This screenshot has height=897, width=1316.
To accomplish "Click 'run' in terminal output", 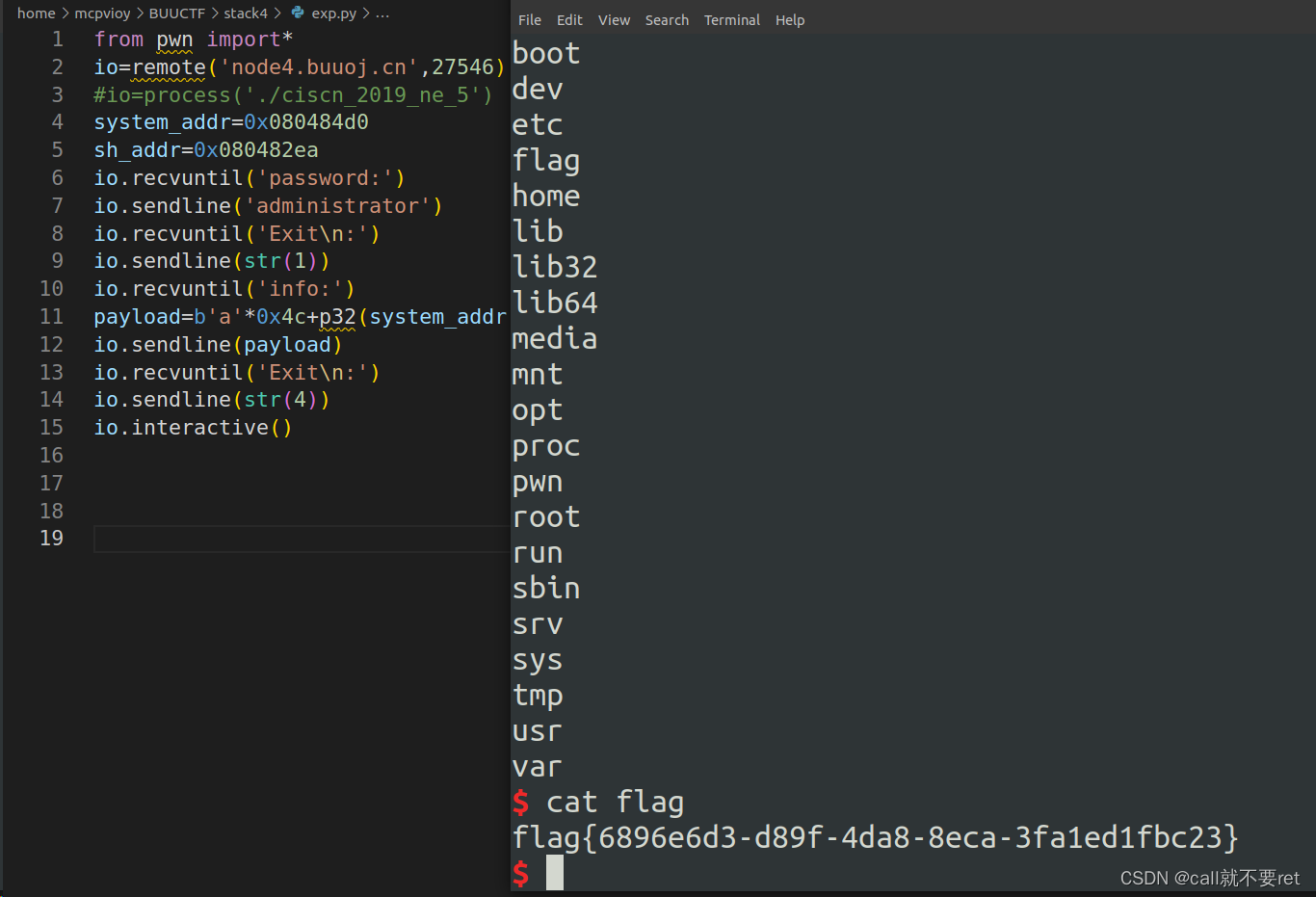I will [538, 552].
